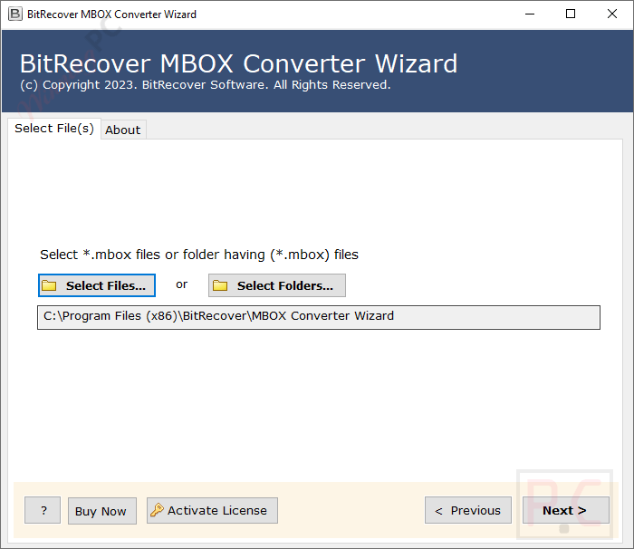Click the Activate License button
Viewport: 634px width, 549px height.
tap(212, 511)
